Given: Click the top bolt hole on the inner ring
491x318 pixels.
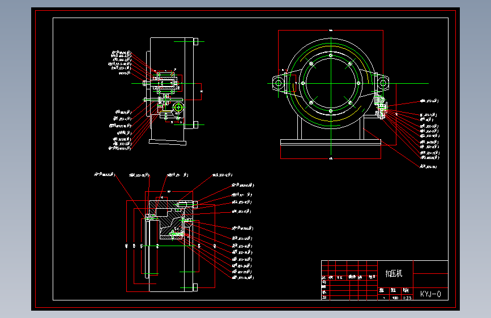Looking at the screenshot, I should coord(331,55).
